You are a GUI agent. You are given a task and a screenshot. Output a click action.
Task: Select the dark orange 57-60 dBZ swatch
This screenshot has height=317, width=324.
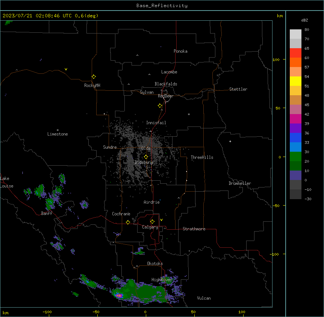[x=295, y=62]
